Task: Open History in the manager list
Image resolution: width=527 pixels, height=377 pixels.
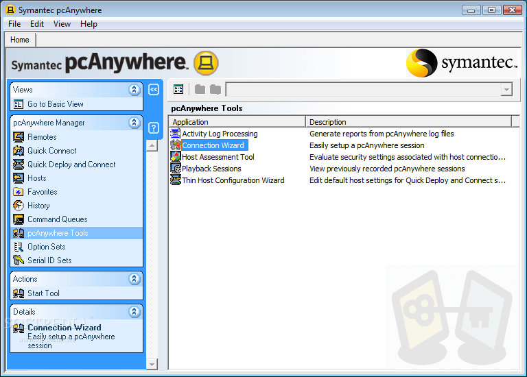Action: pos(38,206)
